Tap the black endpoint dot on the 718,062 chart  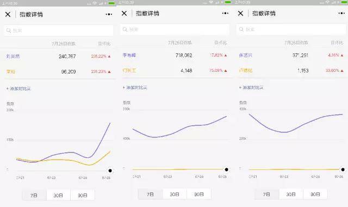pyautogui.click(x=226, y=169)
